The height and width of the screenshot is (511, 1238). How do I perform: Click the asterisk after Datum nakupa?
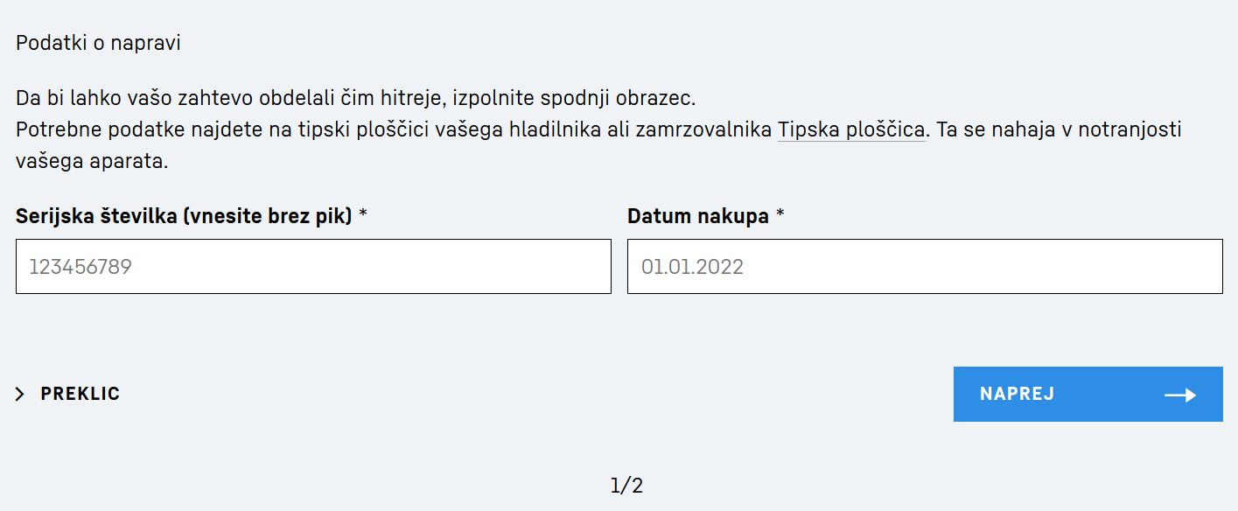click(780, 215)
